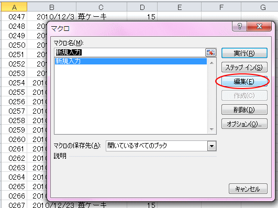Select column B header
This screenshot has height=208, width=278.
point(52,7)
